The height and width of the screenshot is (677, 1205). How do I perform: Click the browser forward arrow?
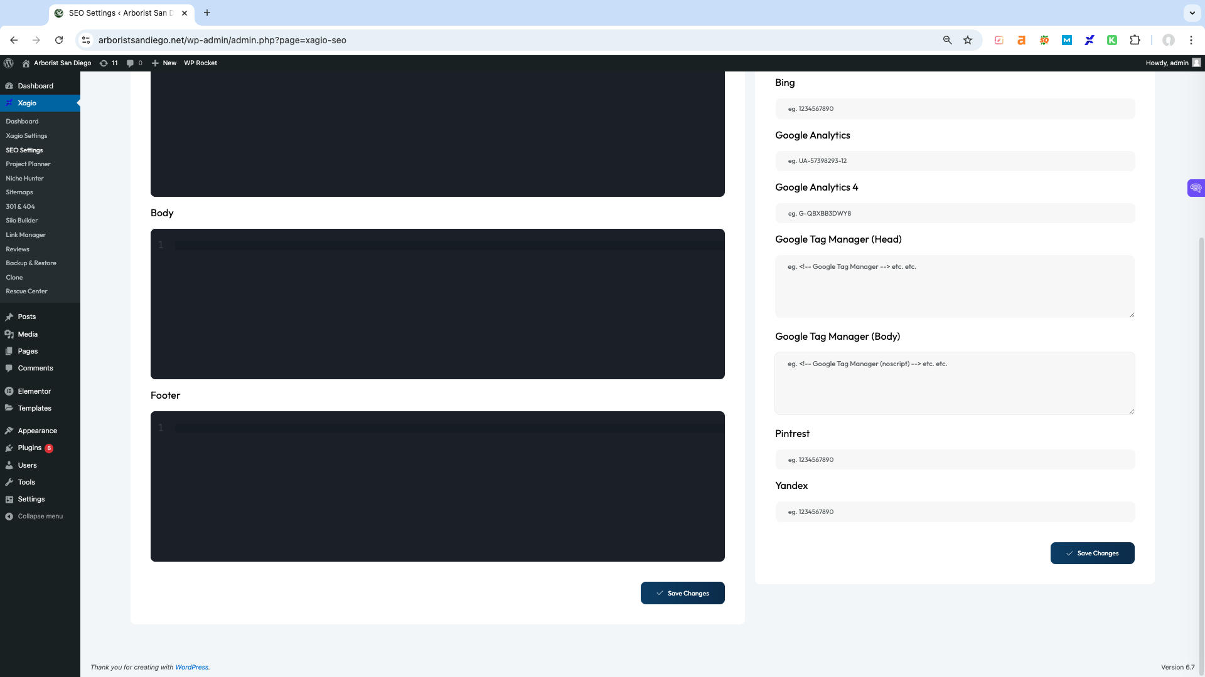[x=36, y=40]
